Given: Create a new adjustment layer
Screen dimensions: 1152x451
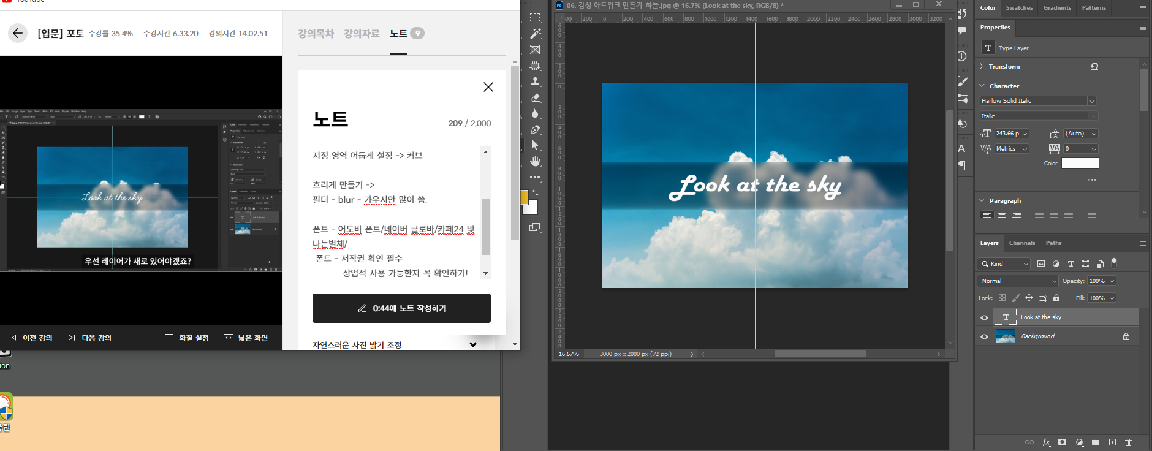Looking at the screenshot, I should pos(1079,442).
